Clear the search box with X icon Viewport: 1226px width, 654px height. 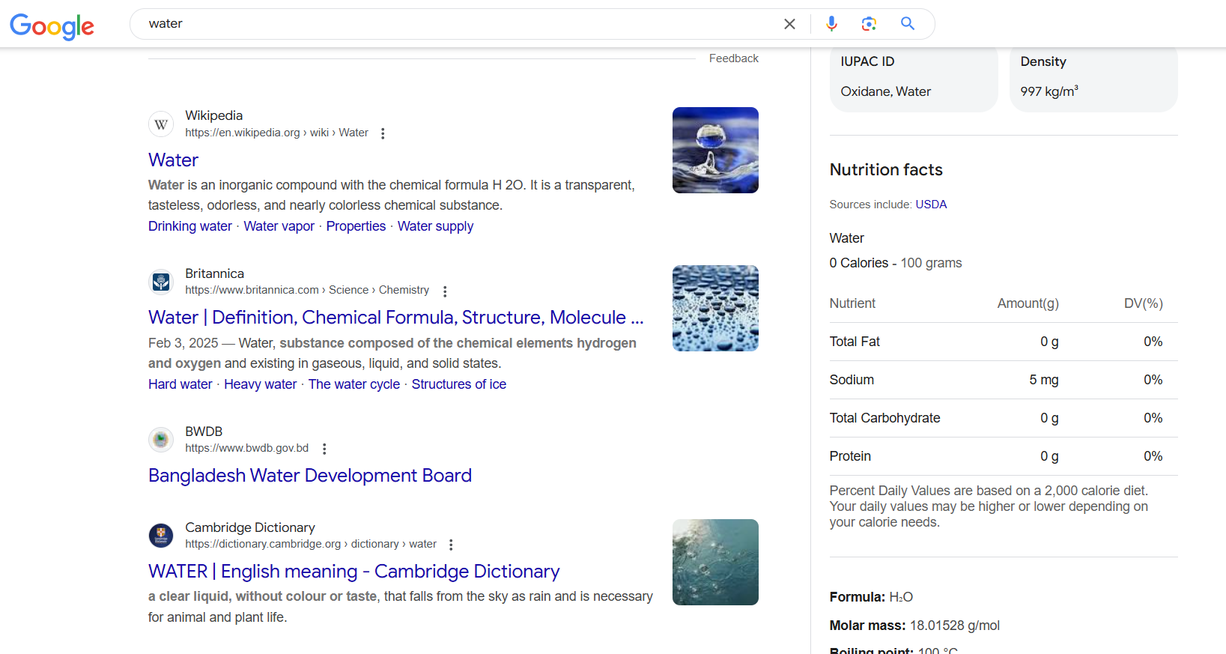(x=789, y=24)
